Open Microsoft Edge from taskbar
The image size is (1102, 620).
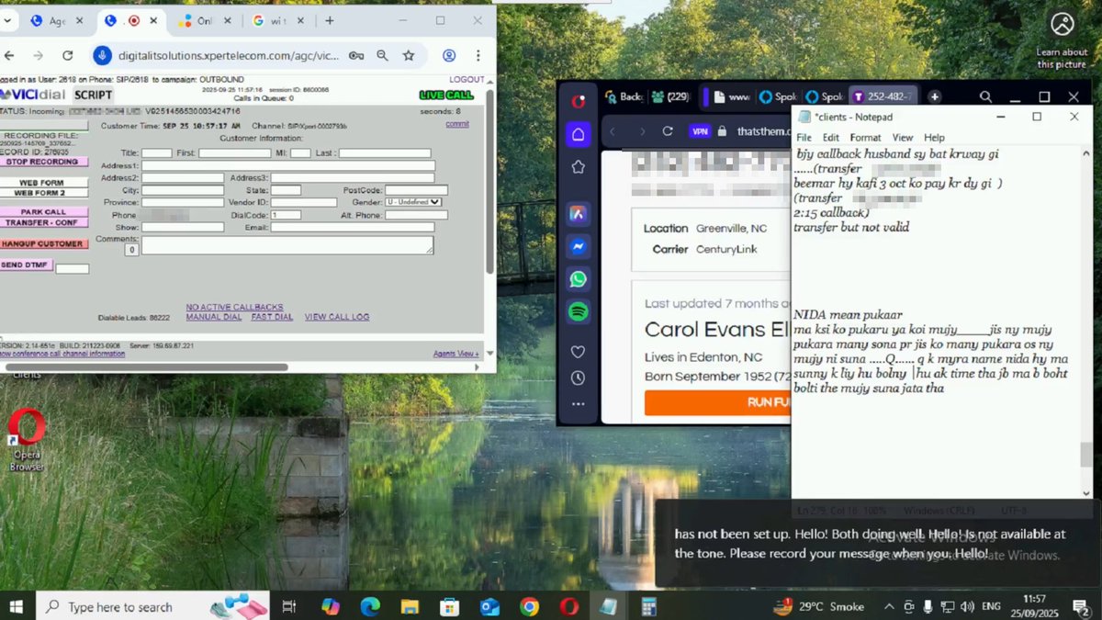pyautogui.click(x=370, y=606)
